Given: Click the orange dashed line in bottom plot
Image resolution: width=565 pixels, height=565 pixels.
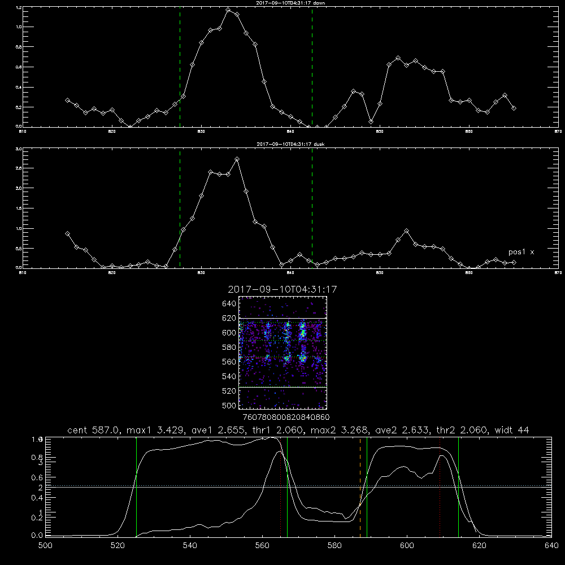Looking at the screenshot, I should coord(360,487).
